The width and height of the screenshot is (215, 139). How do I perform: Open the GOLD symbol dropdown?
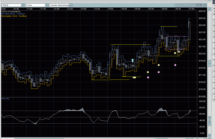coord(23,5)
